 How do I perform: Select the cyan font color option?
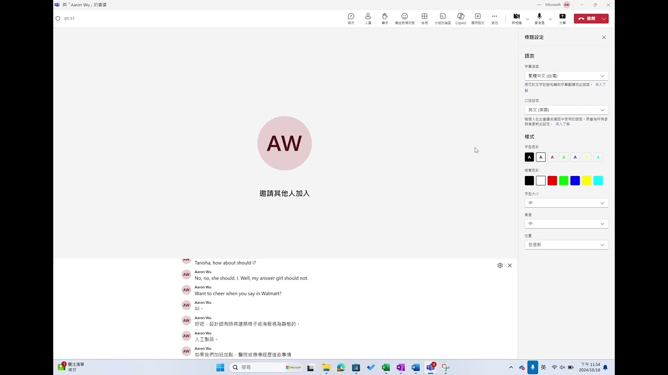[x=598, y=157]
